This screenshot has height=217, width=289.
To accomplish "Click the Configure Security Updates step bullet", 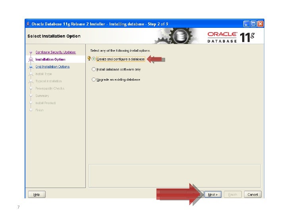I will (31, 52).
